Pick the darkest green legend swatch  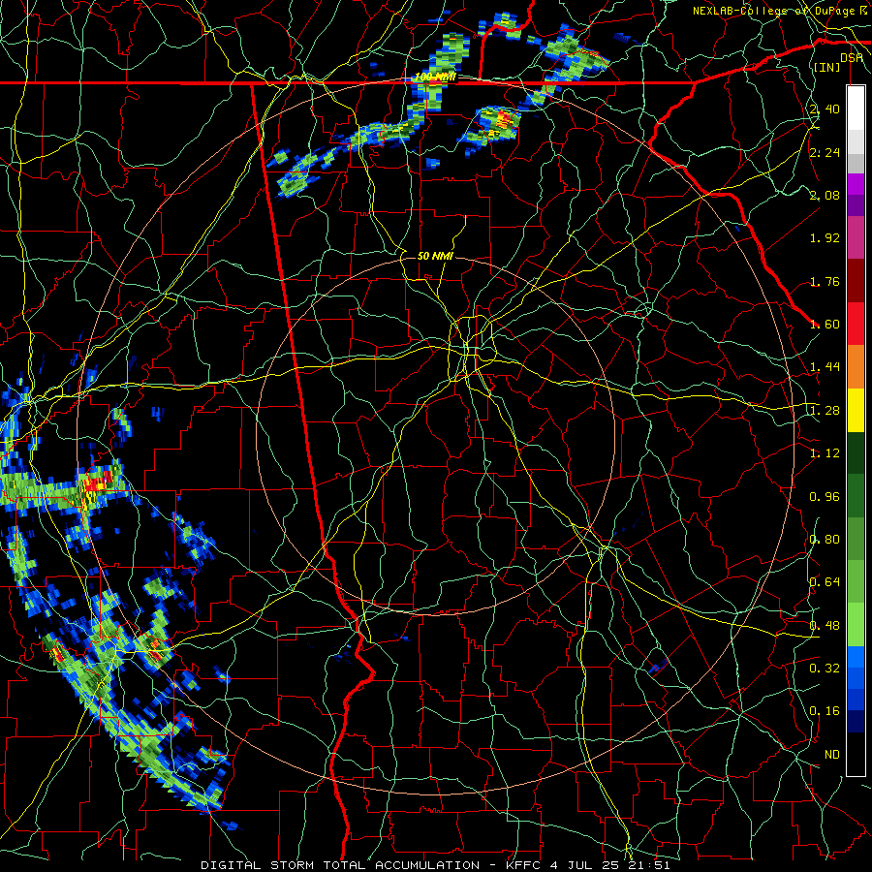pos(856,452)
